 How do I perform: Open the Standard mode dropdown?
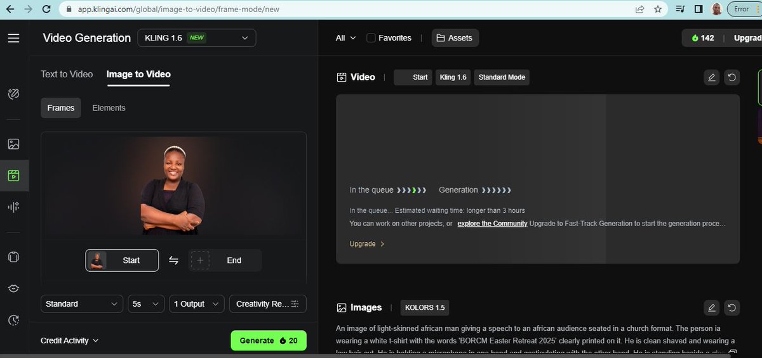click(x=82, y=304)
